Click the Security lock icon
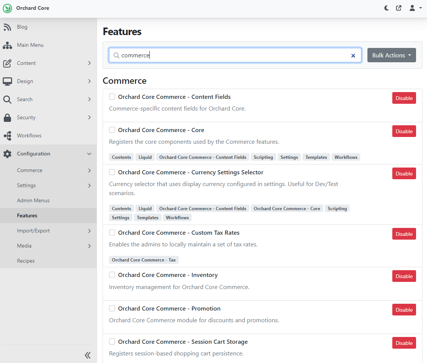 coord(7,118)
